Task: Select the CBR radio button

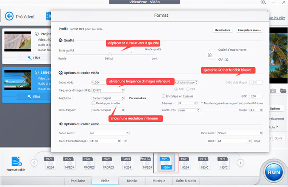Action: 188,89
